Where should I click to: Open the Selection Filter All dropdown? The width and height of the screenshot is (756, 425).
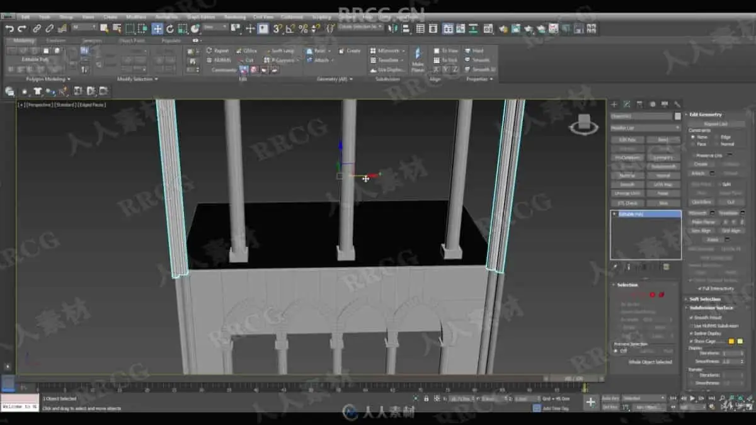point(84,28)
